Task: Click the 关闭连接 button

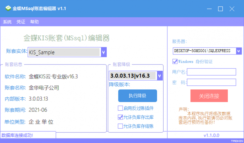Action: click(x=209, y=96)
